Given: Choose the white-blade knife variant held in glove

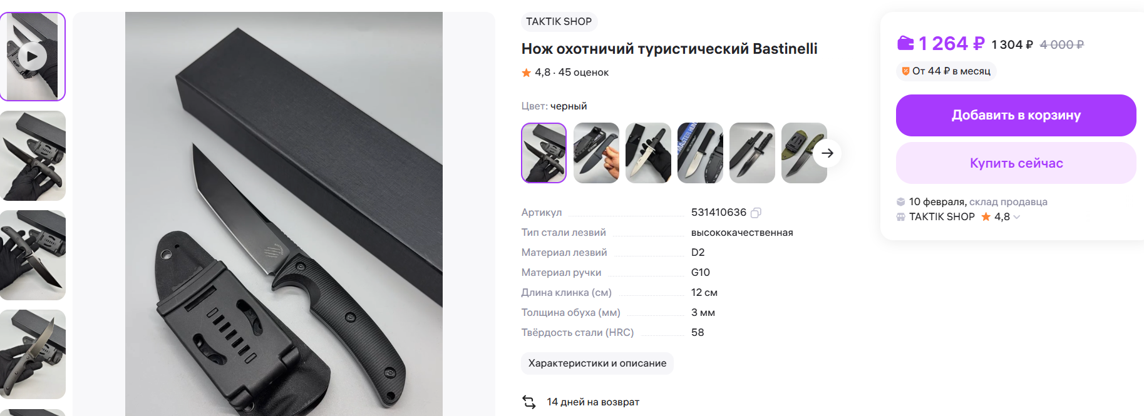Looking at the screenshot, I should point(648,153).
